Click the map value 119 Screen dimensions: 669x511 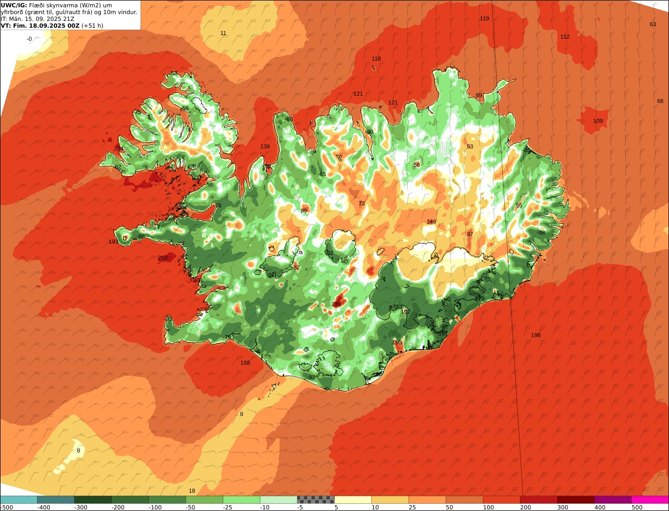click(485, 18)
